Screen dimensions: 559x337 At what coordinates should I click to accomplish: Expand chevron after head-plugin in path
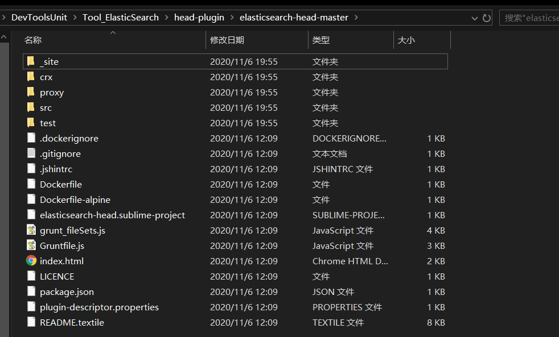click(x=232, y=18)
